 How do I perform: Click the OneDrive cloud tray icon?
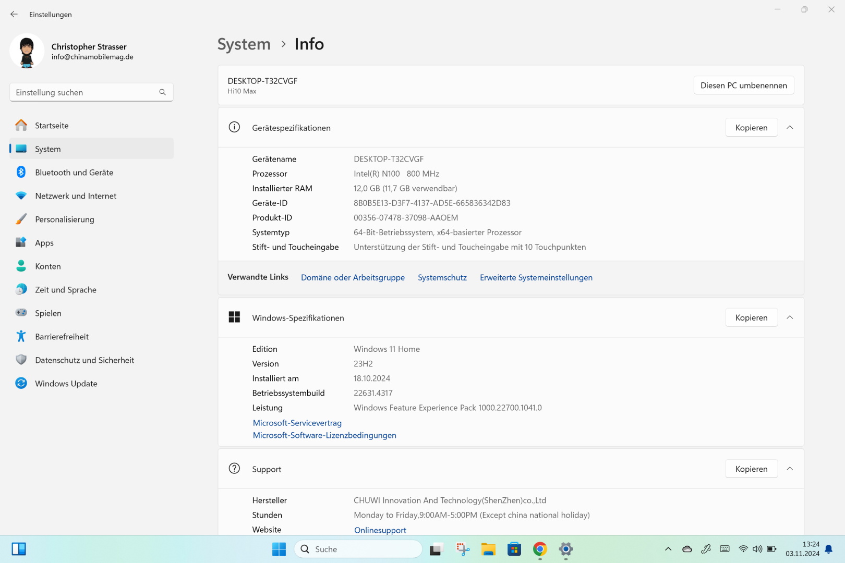687,549
